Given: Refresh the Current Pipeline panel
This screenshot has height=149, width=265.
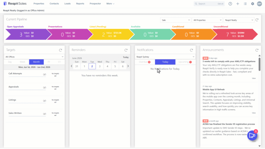Looking at the screenshot, I should coord(257,20).
